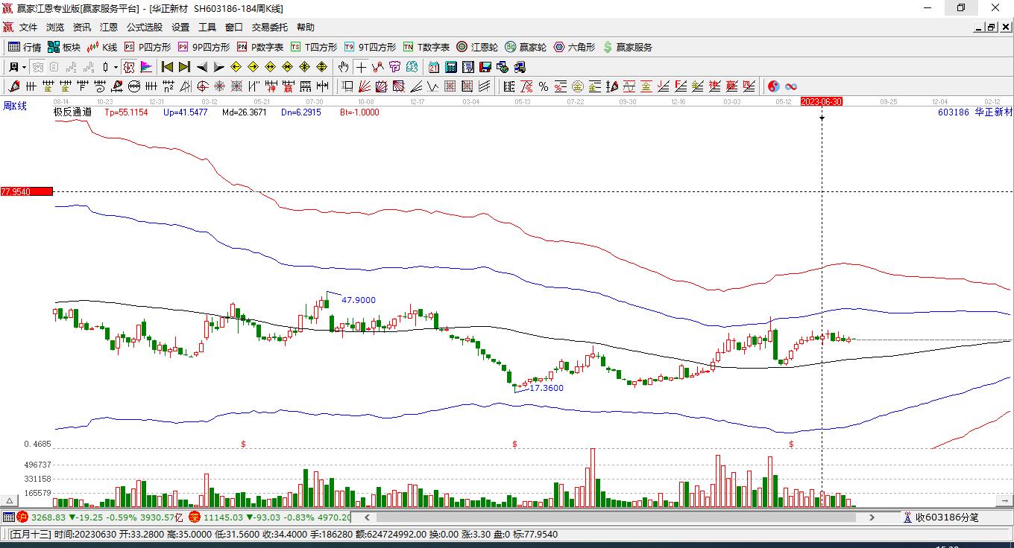This screenshot has width=1014, height=548.
Task: Jump to last bar with skip-to-end icon
Action: (x=184, y=67)
